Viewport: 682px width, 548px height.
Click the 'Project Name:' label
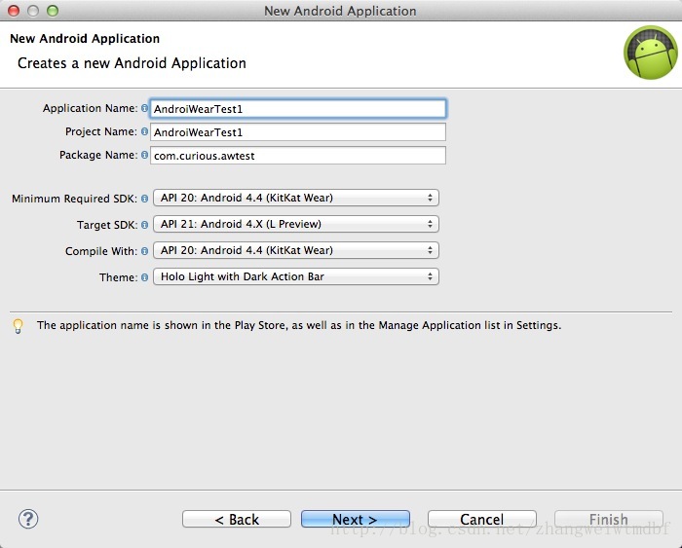tap(101, 131)
